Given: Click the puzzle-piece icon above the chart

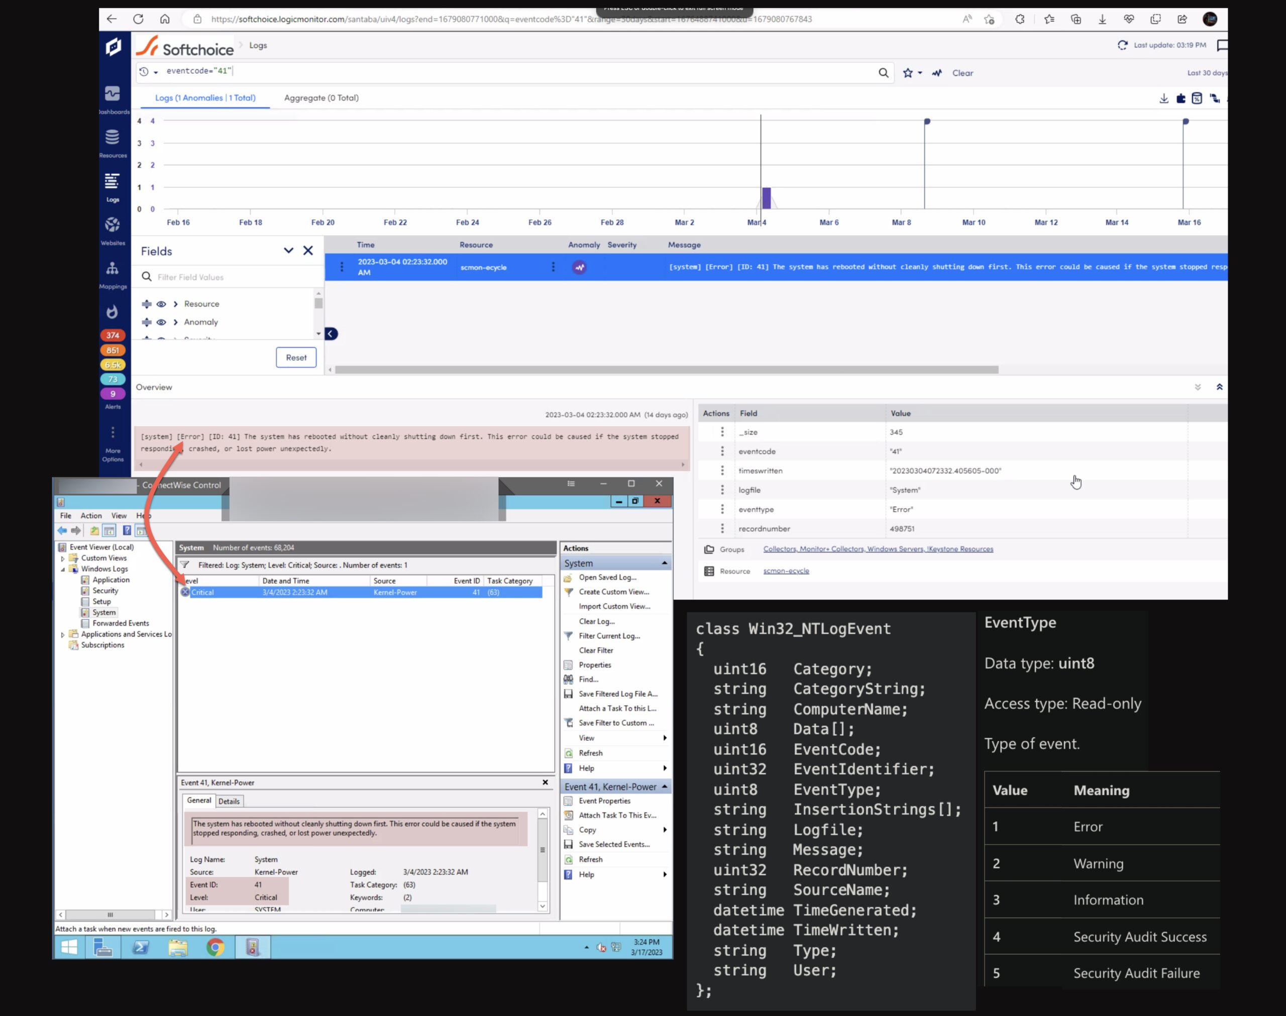Looking at the screenshot, I should [x=1181, y=98].
